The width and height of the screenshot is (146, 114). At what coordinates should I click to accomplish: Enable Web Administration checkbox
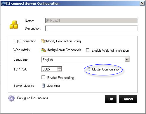click(x=88, y=50)
